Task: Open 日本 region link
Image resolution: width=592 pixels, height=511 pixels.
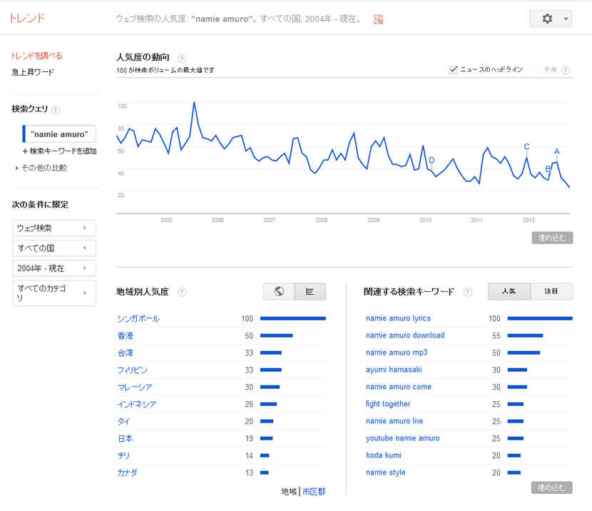Action: tap(126, 438)
